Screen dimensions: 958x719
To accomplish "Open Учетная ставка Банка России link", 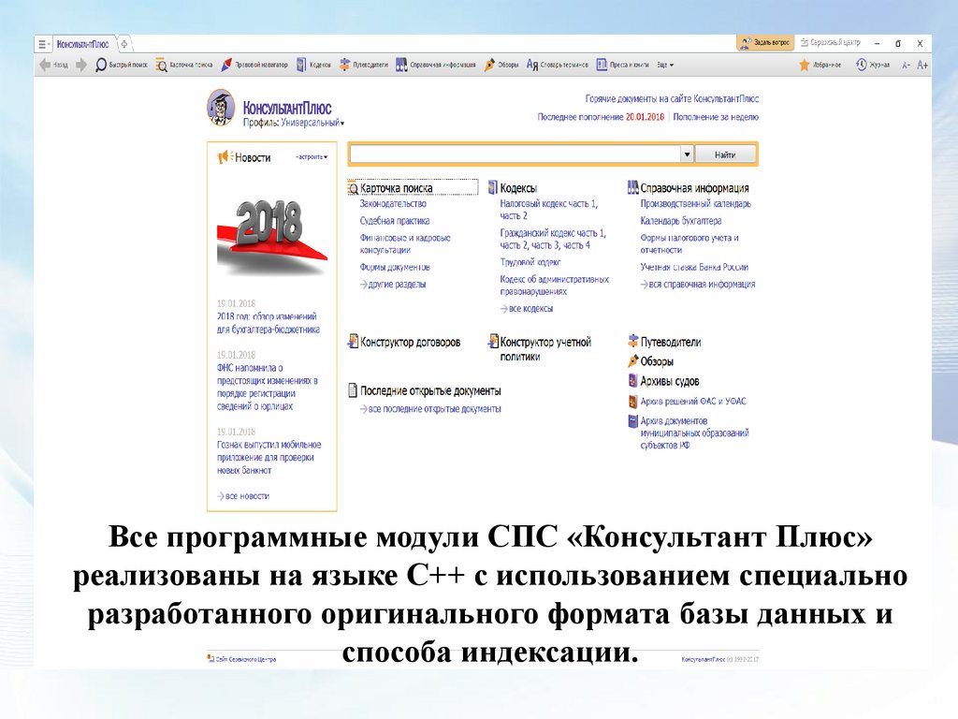I will pyautogui.click(x=694, y=267).
